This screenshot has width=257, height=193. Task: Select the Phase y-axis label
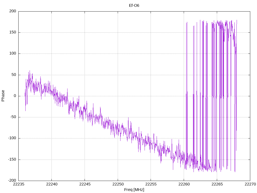pos(3,96)
